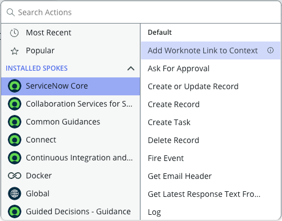Select Guided Decisions - Guidance spoke
This screenshot has height=221, width=282.
click(71, 211)
